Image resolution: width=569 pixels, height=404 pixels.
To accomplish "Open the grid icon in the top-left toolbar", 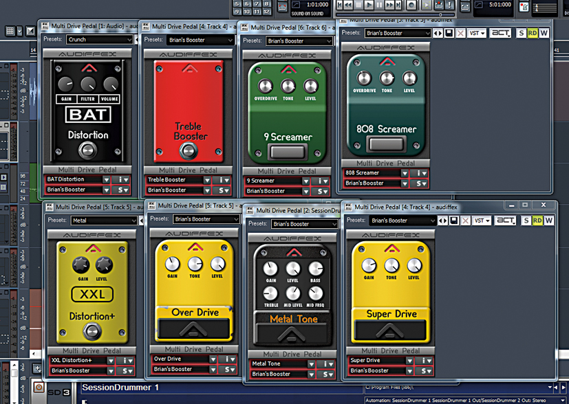I will click(x=10, y=31).
